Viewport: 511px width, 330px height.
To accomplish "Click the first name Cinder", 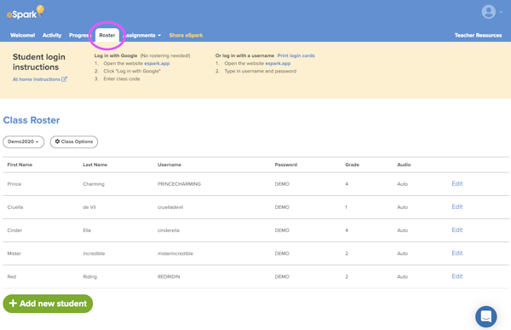I will (14, 230).
